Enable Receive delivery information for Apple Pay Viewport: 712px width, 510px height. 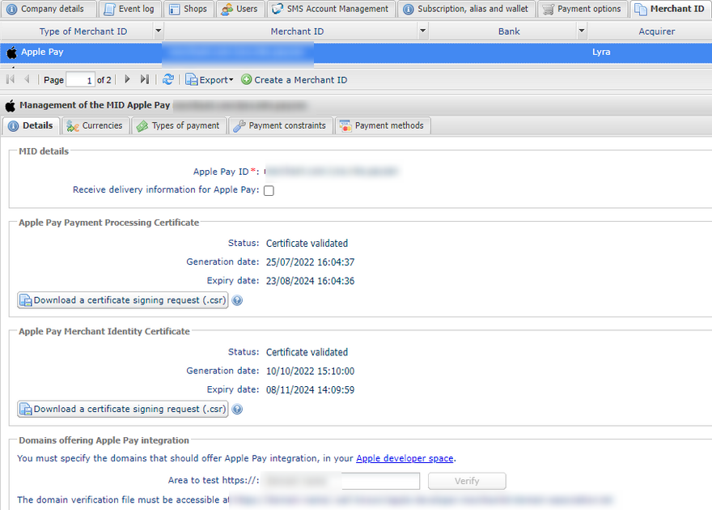pyautogui.click(x=269, y=190)
